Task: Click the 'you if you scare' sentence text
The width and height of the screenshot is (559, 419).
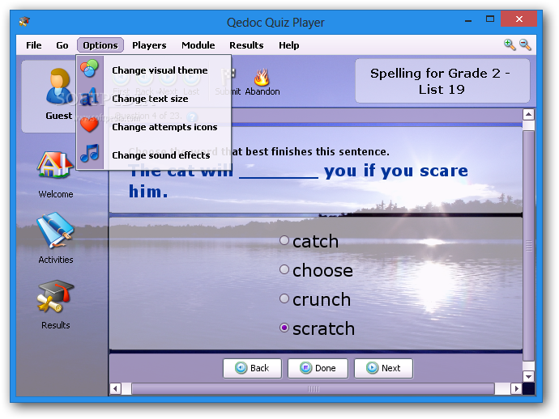Action: pyautogui.click(x=395, y=171)
